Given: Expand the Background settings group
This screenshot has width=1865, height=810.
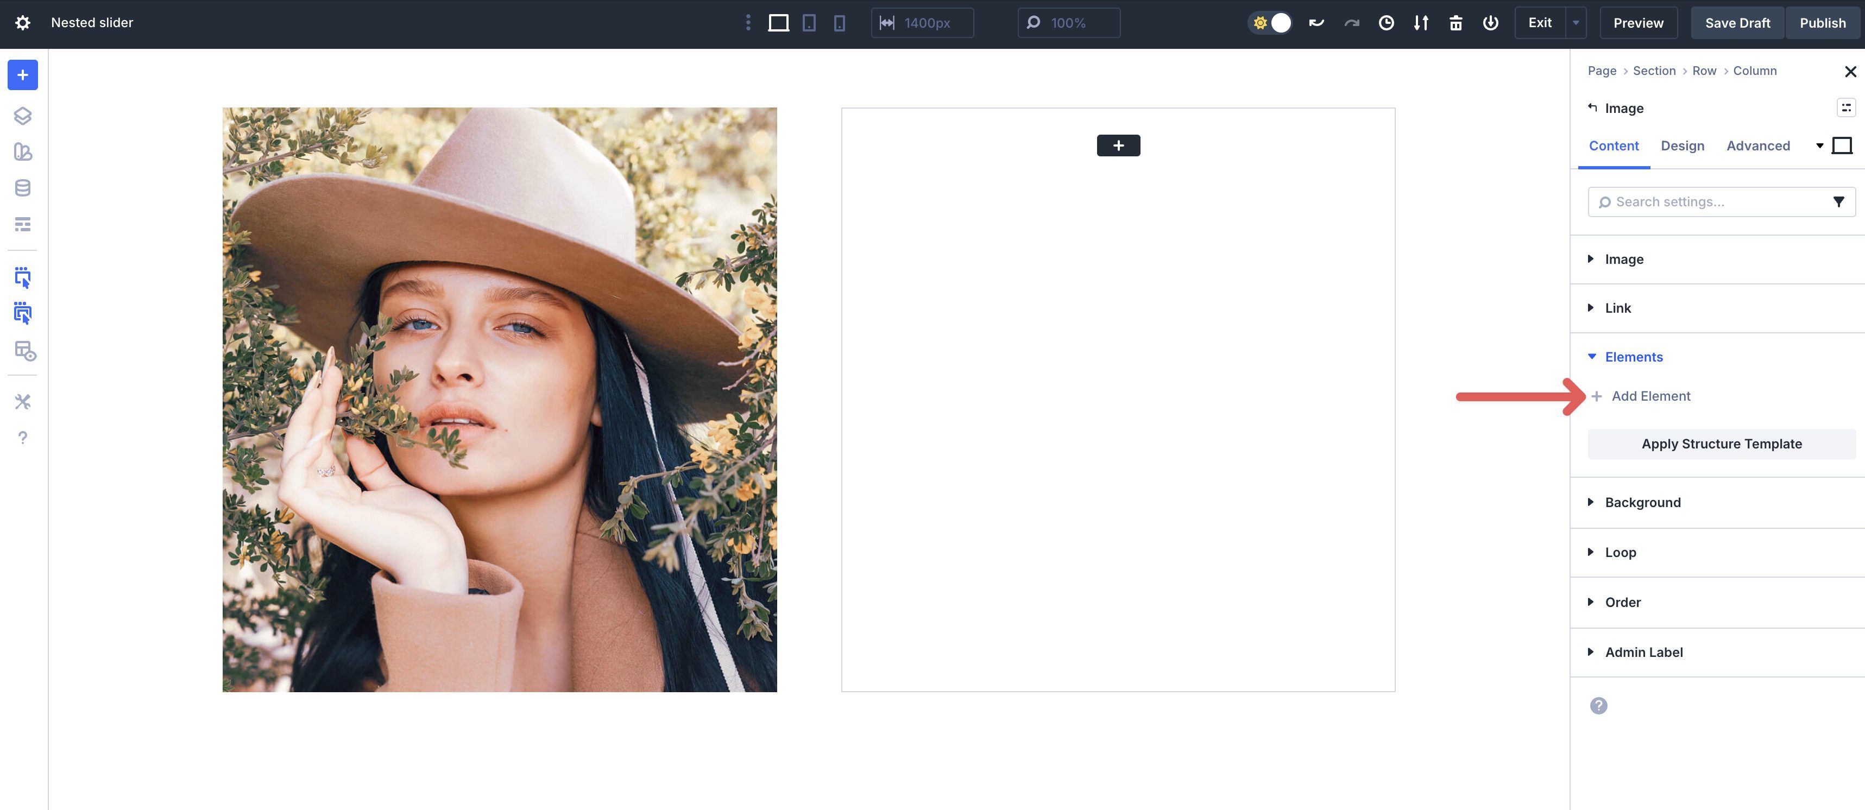Looking at the screenshot, I should coord(1642,502).
